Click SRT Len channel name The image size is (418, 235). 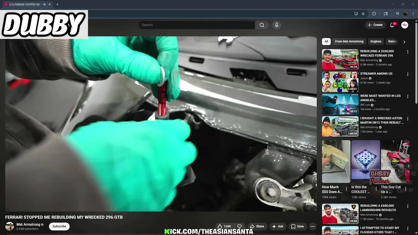(x=365, y=105)
